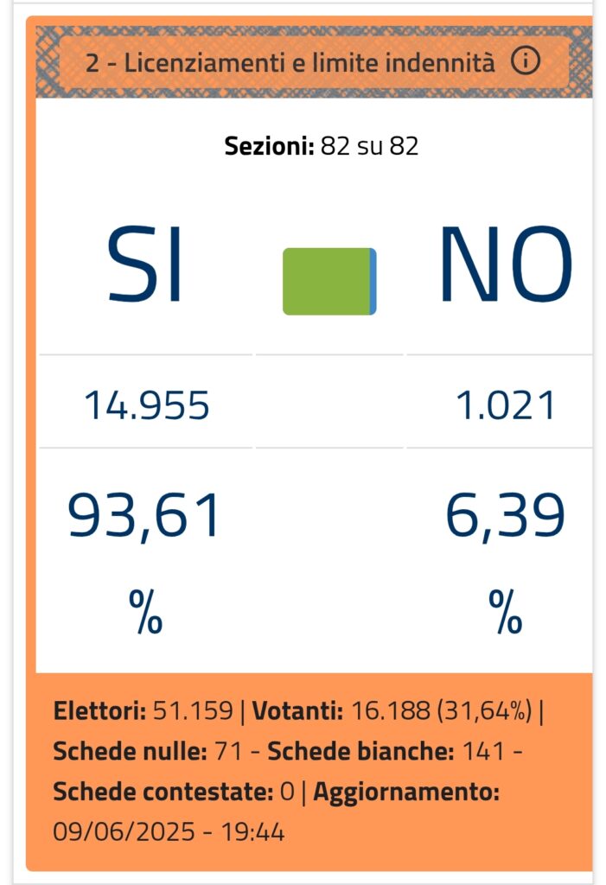This screenshot has height=885, width=606.
Task: Click the 'Sezioni: 82 su 82' text
Action: [x=322, y=146]
